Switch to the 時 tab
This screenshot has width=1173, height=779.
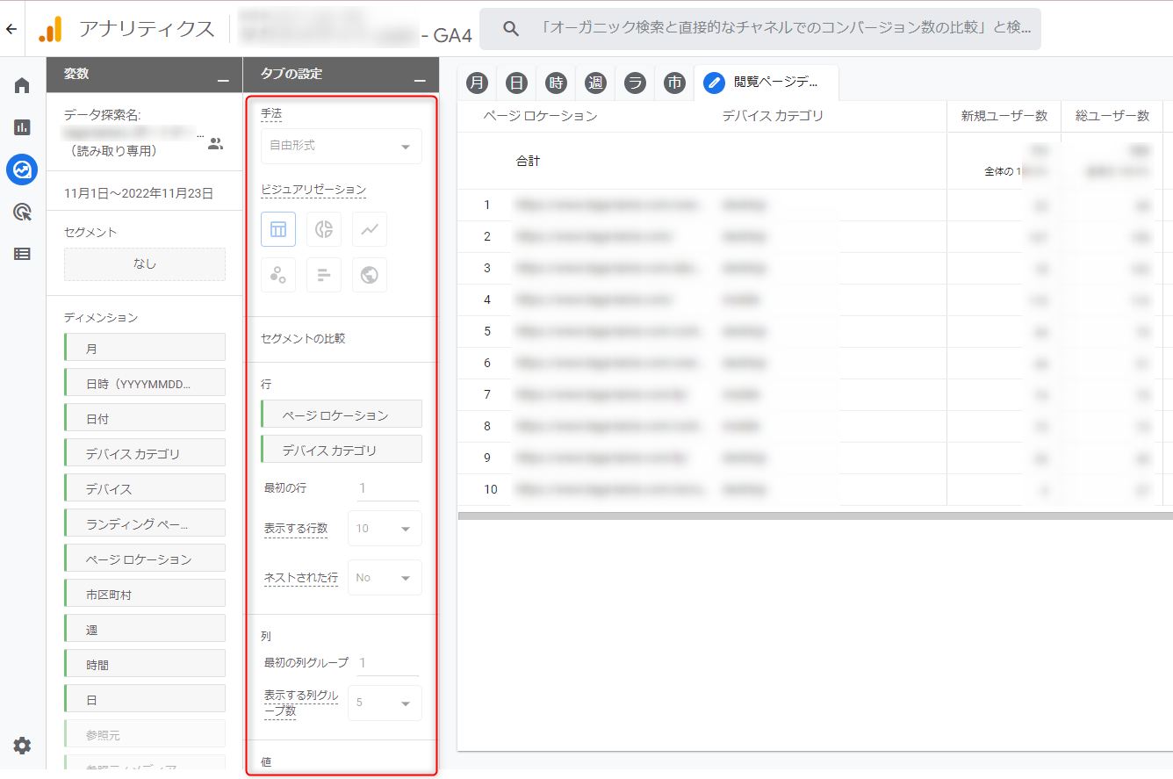click(x=556, y=83)
